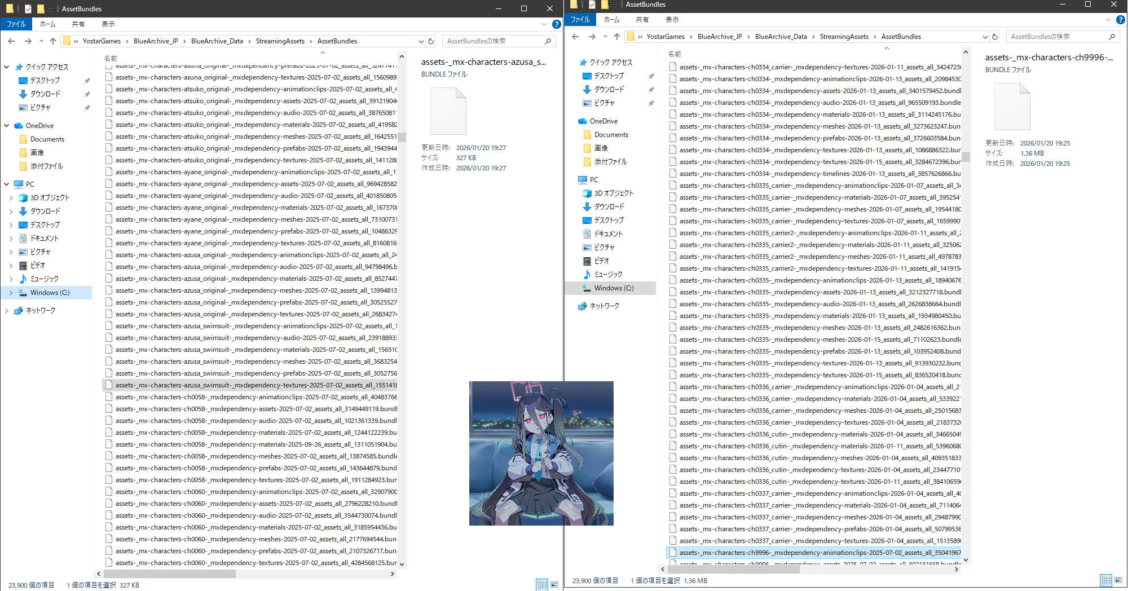Open the address bar history dropdown in the left window
Screen dimensions: 1128x591
(x=421, y=41)
